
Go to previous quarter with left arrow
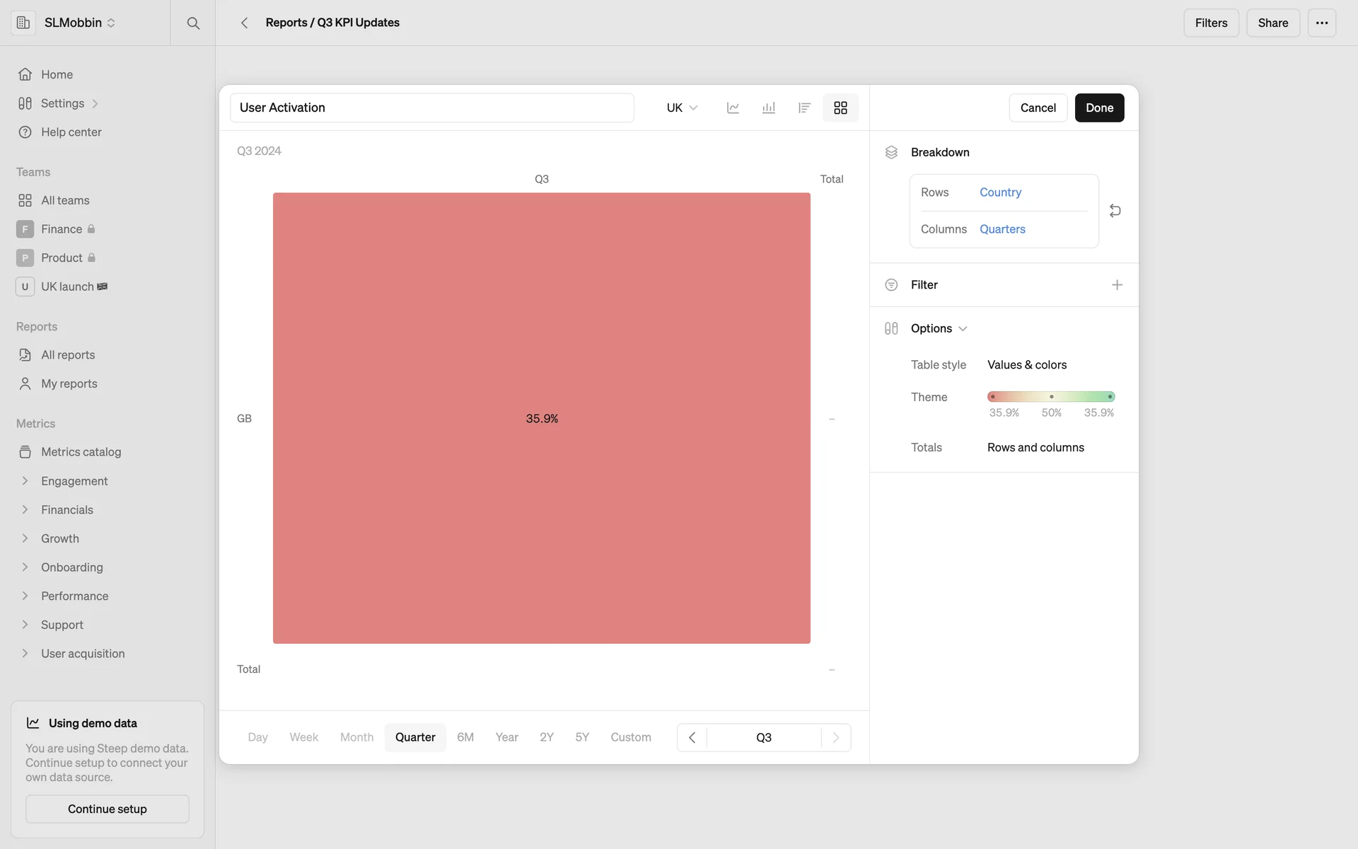point(692,737)
